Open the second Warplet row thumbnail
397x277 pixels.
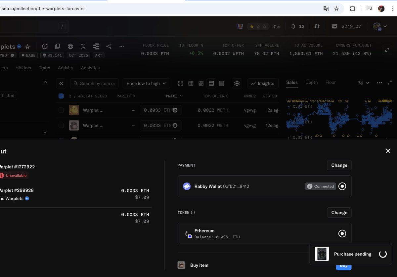click(74, 125)
